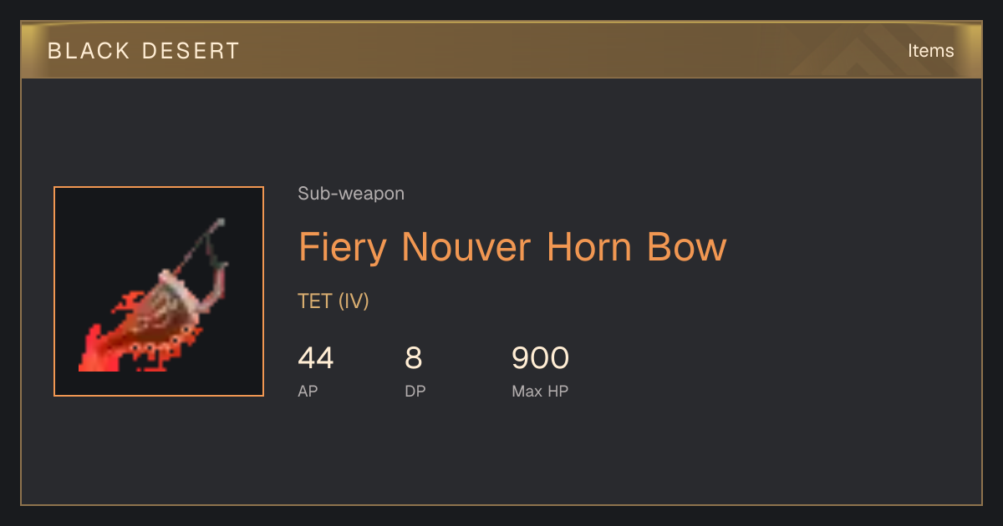Click the 44 attack power value
Viewport: 1003px width, 526px height.
coord(316,358)
